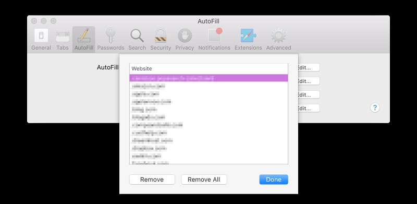Image resolution: width=417 pixels, height=204 pixels.
Task: Click the Remove All button
Action: point(204,179)
